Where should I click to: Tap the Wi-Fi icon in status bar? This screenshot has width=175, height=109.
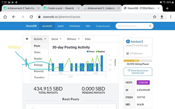(164, 2)
